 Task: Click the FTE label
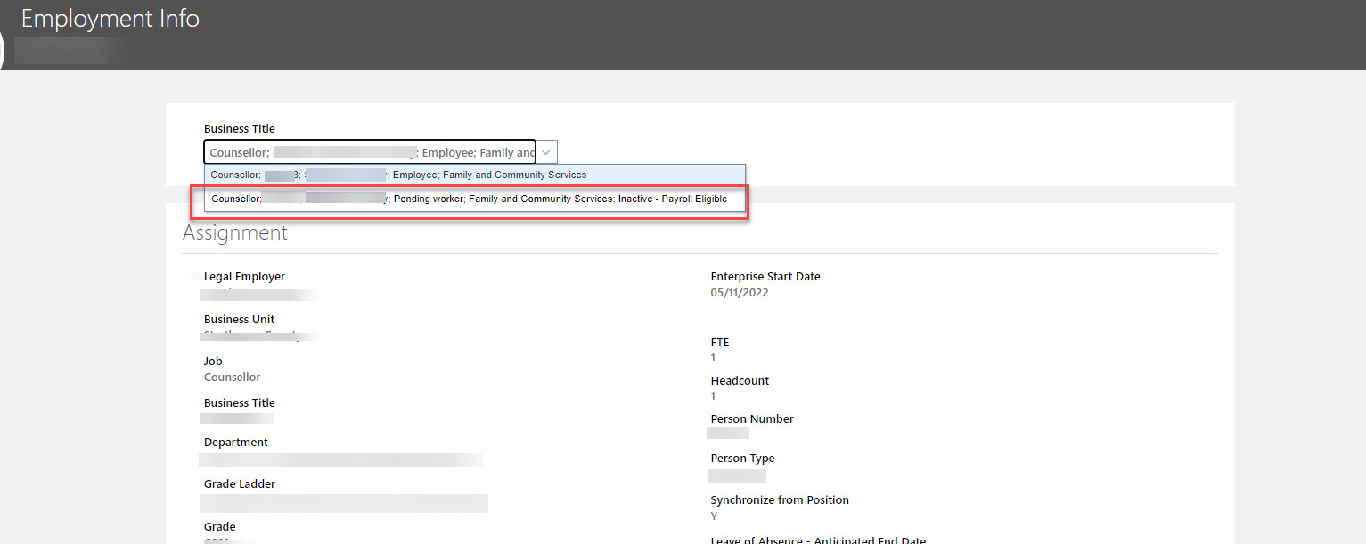click(720, 343)
